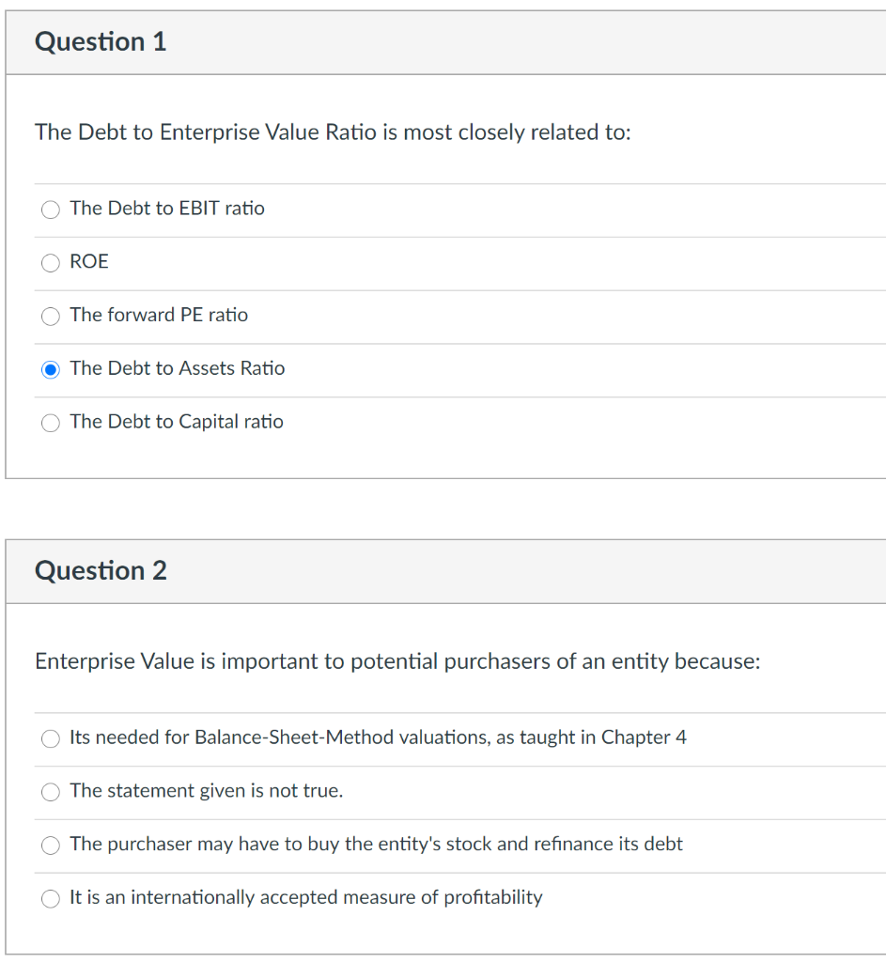Image resolution: width=886 pixels, height=962 pixels.
Task: Click the "The Debt to EBIT ratio" label text
Action: tap(167, 209)
